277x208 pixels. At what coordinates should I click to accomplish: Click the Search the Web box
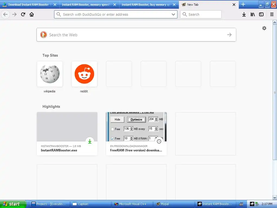point(136,35)
